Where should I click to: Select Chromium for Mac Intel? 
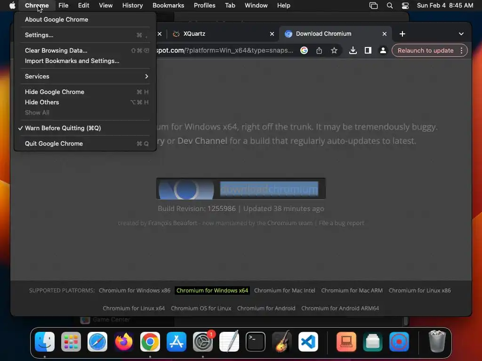285,290
